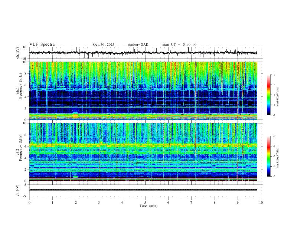Click the "4" kHz tick on ch.1 axis
The image size is (294, 227).
(x=26, y=97)
